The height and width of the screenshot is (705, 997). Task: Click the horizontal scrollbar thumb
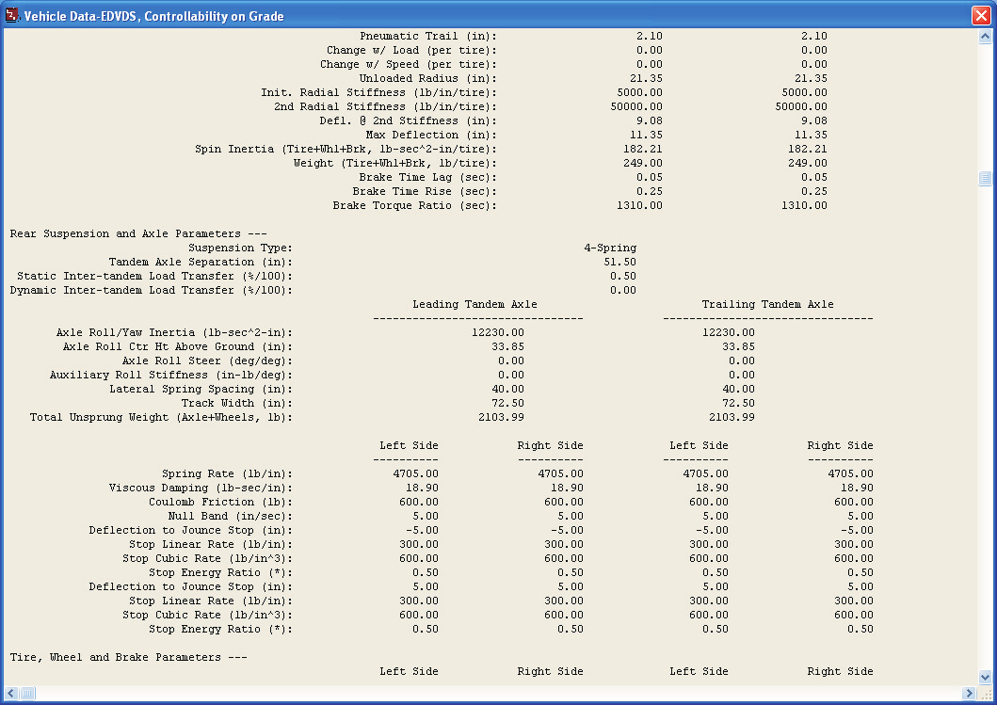tap(27, 693)
